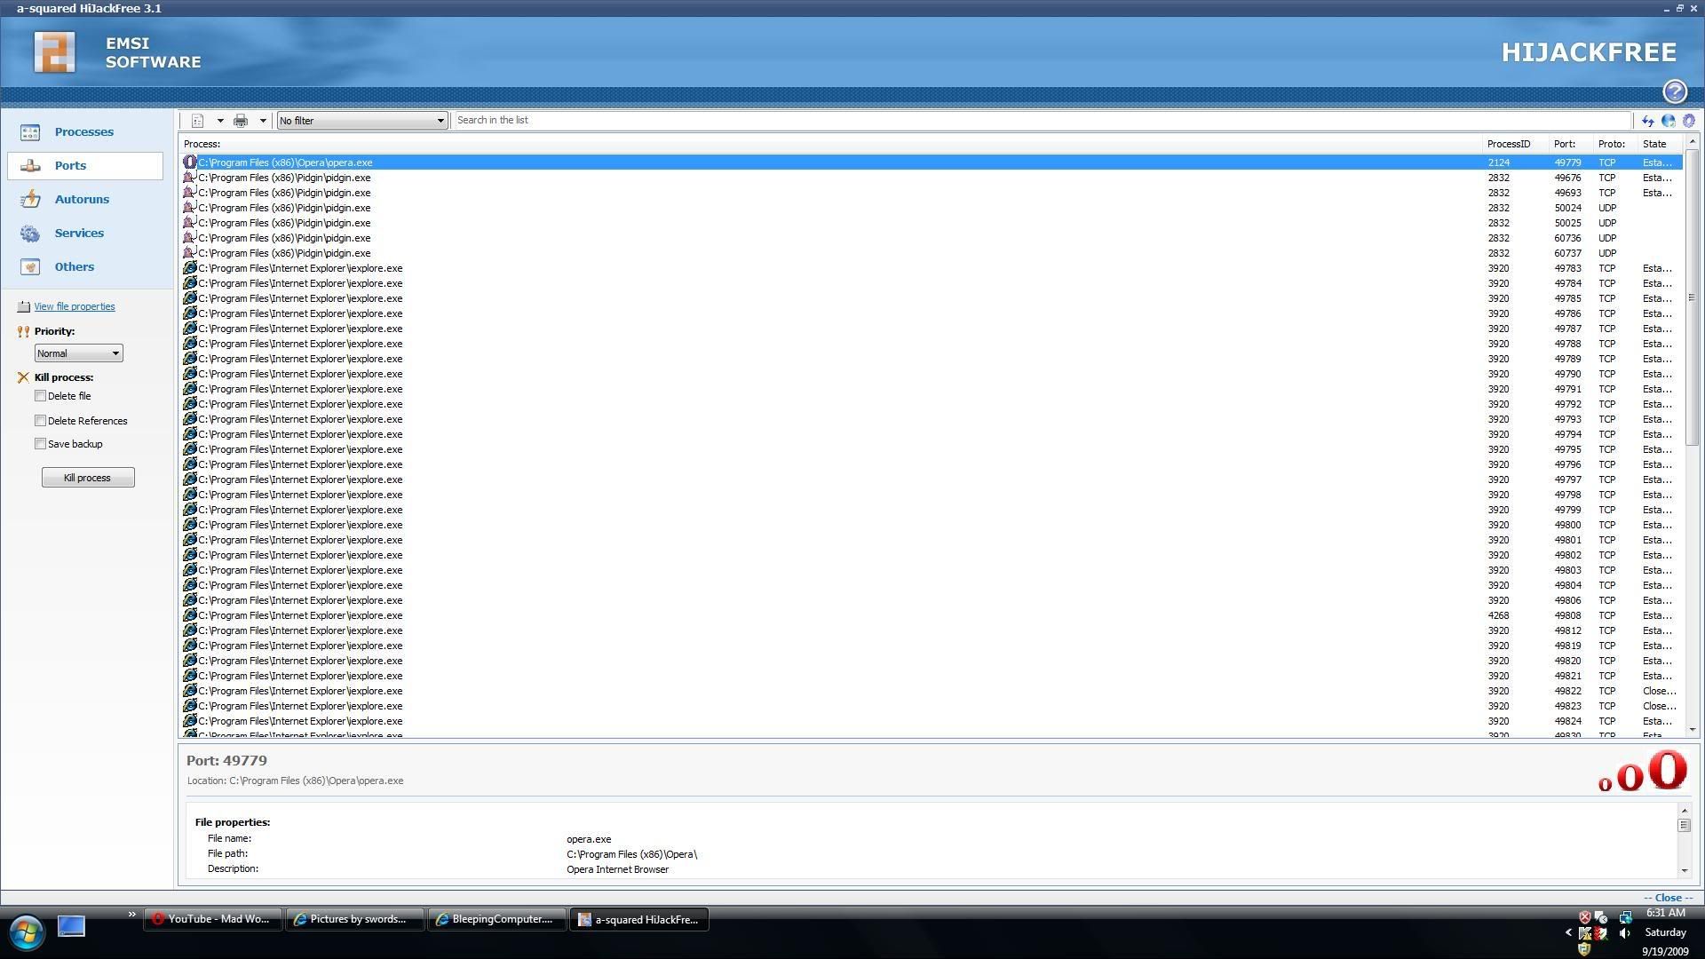Switch to the Others tab

(x=75, y=267)
